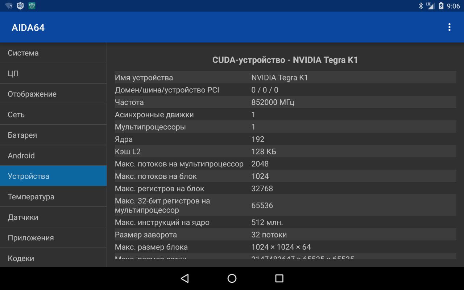Select the "Частота" label

pyautogui.click(x=129, y=102)
